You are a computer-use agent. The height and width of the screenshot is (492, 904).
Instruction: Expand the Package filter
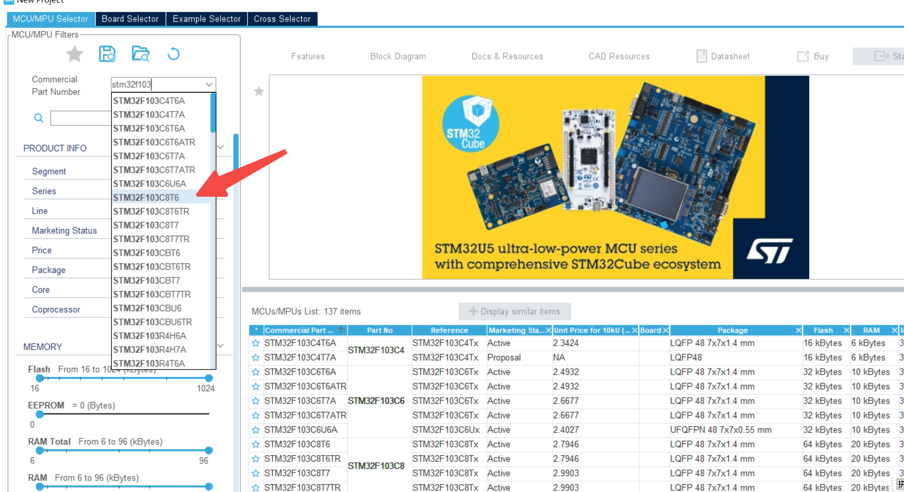pyautogui.click(x=48, y=270)
